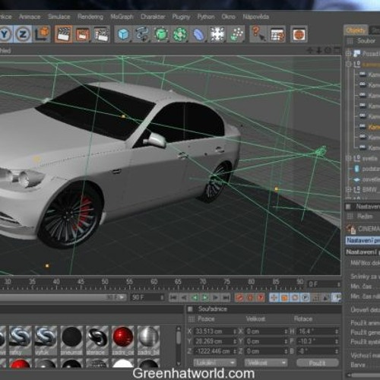Play animation forwards
This screenshot has height=380, width=380.
pos(205,297)
